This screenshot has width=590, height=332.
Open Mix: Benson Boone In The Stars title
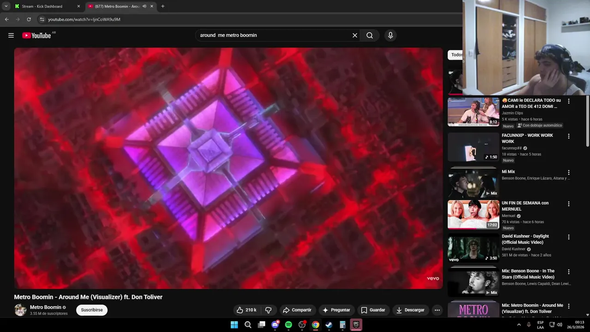pos(528,274)
